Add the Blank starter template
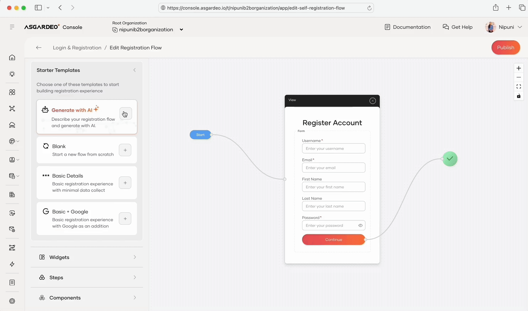Screen dimensions: 528x311 point(125,150)
